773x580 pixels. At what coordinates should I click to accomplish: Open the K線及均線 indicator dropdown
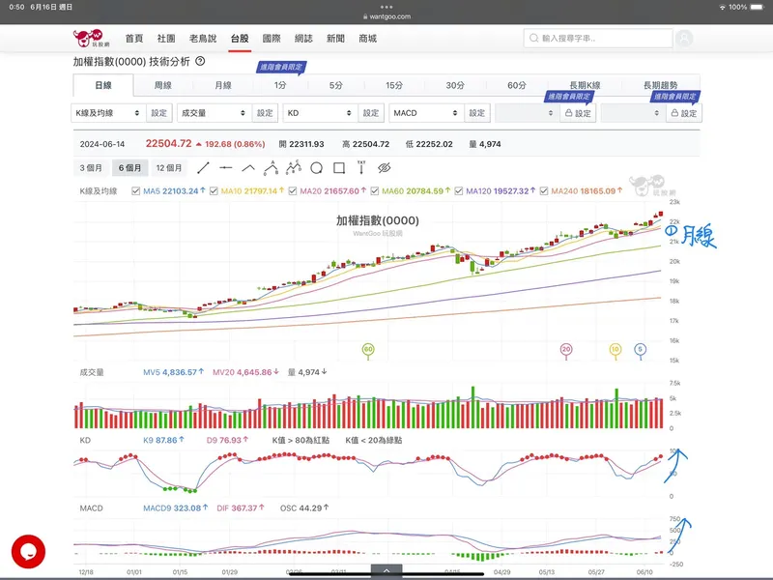pyautogui.click(x=109, y=113)
